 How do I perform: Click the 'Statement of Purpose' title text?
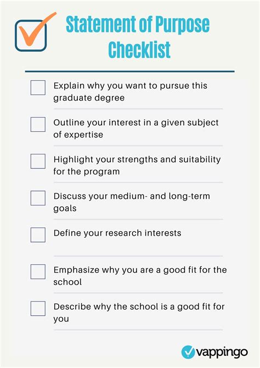138,24
